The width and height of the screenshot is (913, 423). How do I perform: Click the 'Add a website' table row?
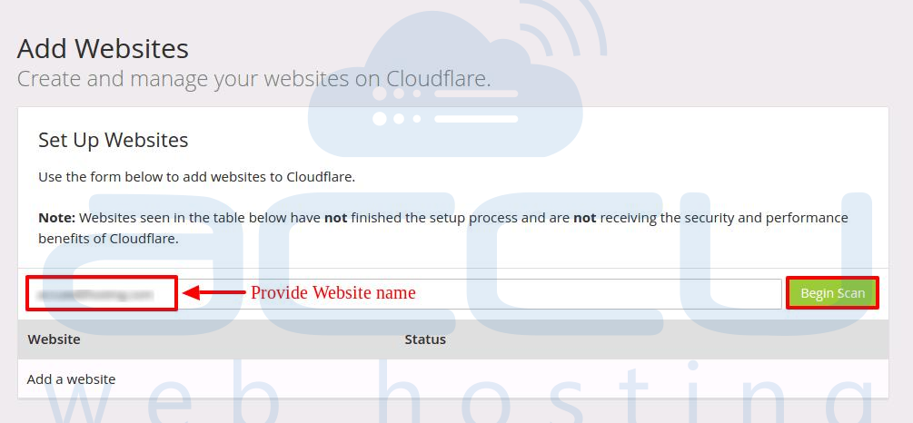(453, 379)
